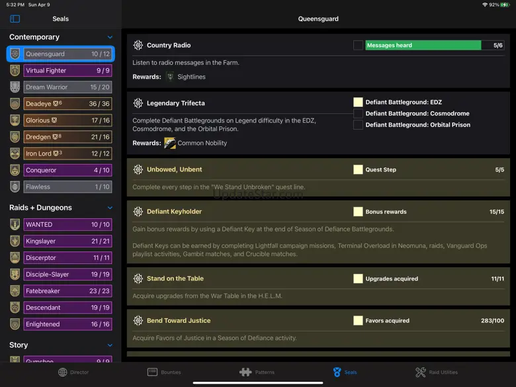Viewport: 516px width, 387px height.
Task: Toggle the Bonus rewards checkbox
Action: 358,212
